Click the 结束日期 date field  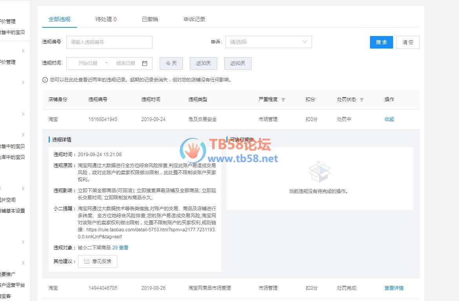click(x=126, y=63)
